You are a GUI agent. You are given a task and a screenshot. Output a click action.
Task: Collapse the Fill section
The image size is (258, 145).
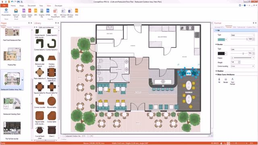[x=216, y=31]
